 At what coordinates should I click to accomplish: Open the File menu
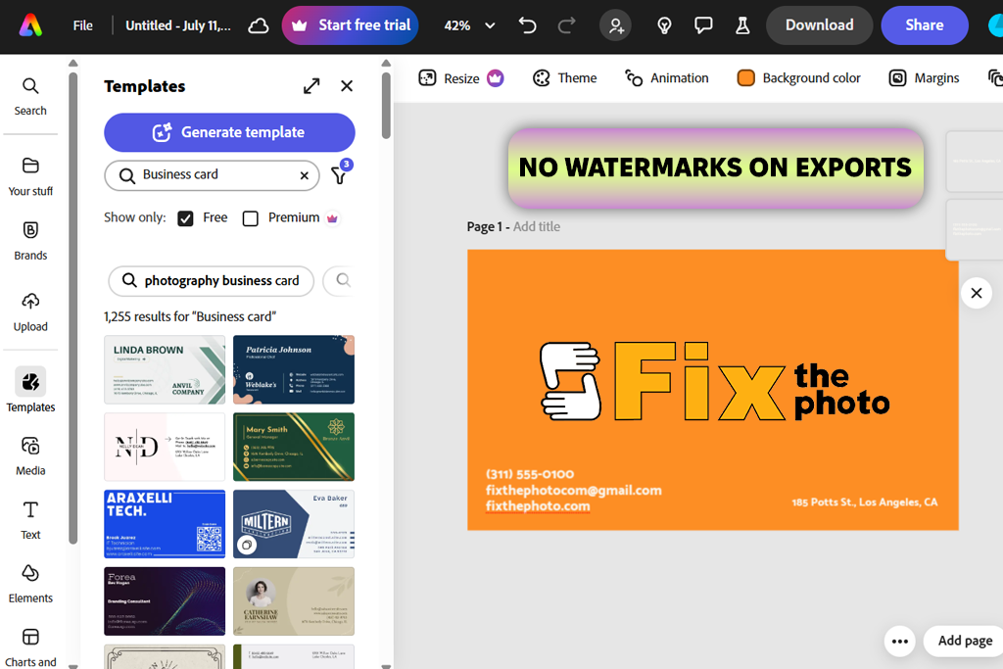pyautogui.click(x=82, y=25)
